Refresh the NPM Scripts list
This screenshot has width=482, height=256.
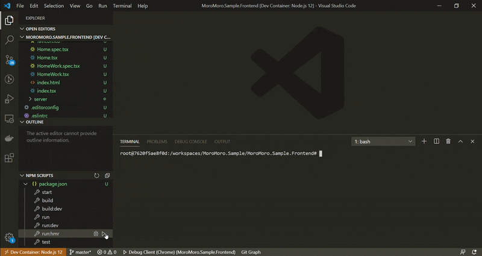click(x=96, y=175)
